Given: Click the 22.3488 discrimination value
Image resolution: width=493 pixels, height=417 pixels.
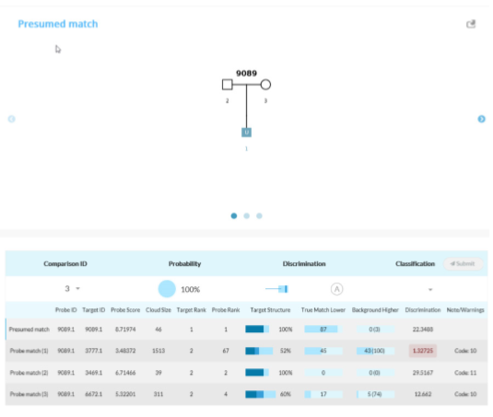Looking at the screenshot, I should point(423,329).
